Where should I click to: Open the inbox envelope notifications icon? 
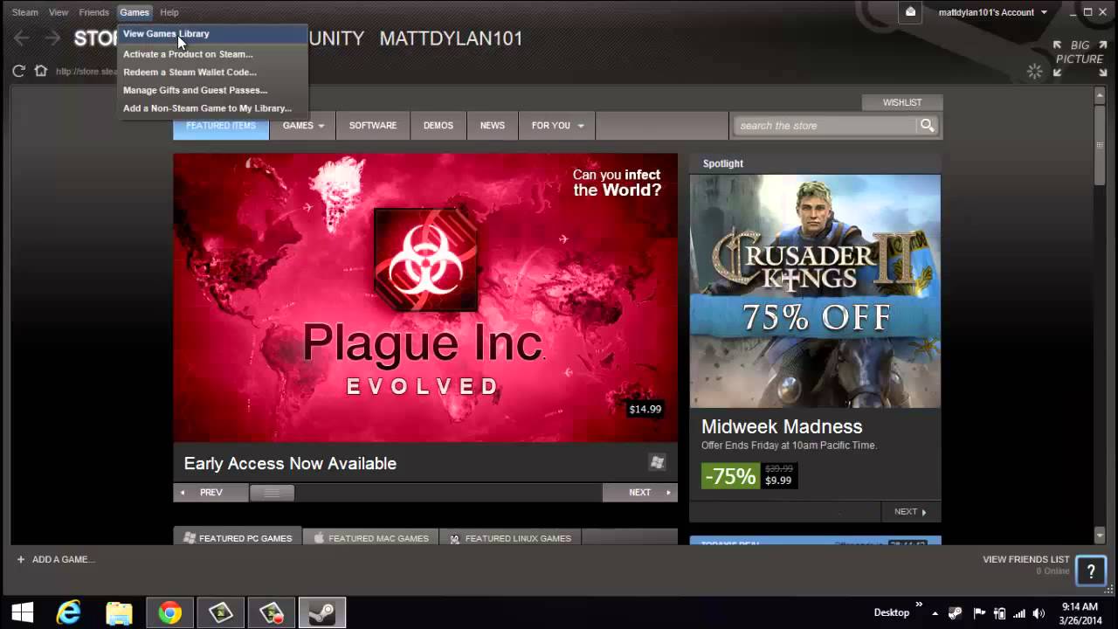point(910,12)
